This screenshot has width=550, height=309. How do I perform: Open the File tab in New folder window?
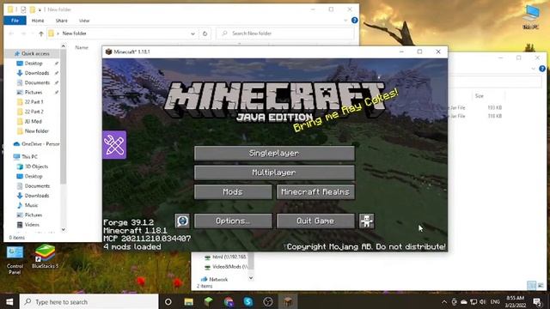(15, 21)
